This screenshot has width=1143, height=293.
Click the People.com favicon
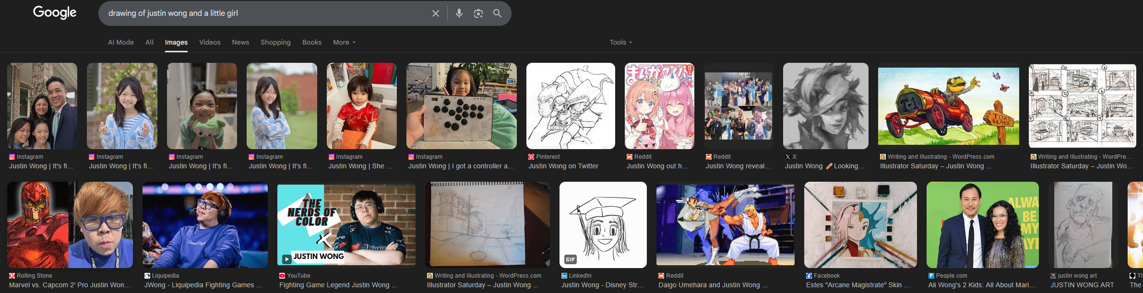931,276
